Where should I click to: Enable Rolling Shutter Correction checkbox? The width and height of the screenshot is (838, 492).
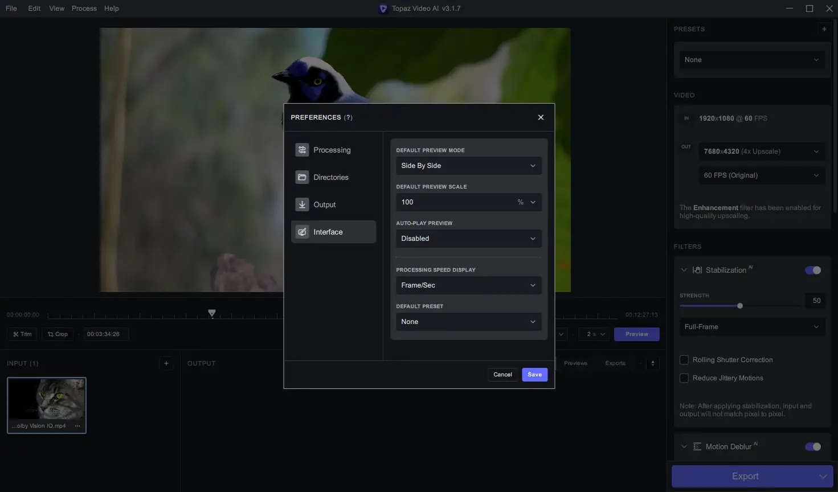(x=684, y=360)
